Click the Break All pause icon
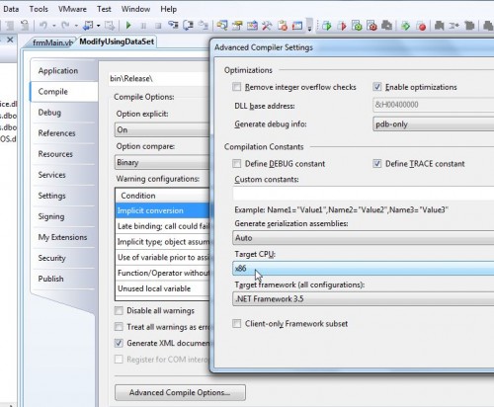Viewport: 494px width, 407px height. tap(143, 26)
